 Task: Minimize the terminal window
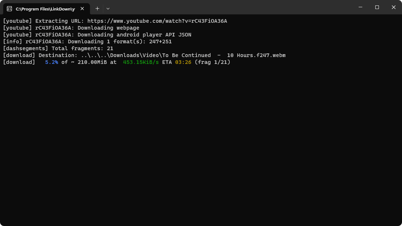360,7
